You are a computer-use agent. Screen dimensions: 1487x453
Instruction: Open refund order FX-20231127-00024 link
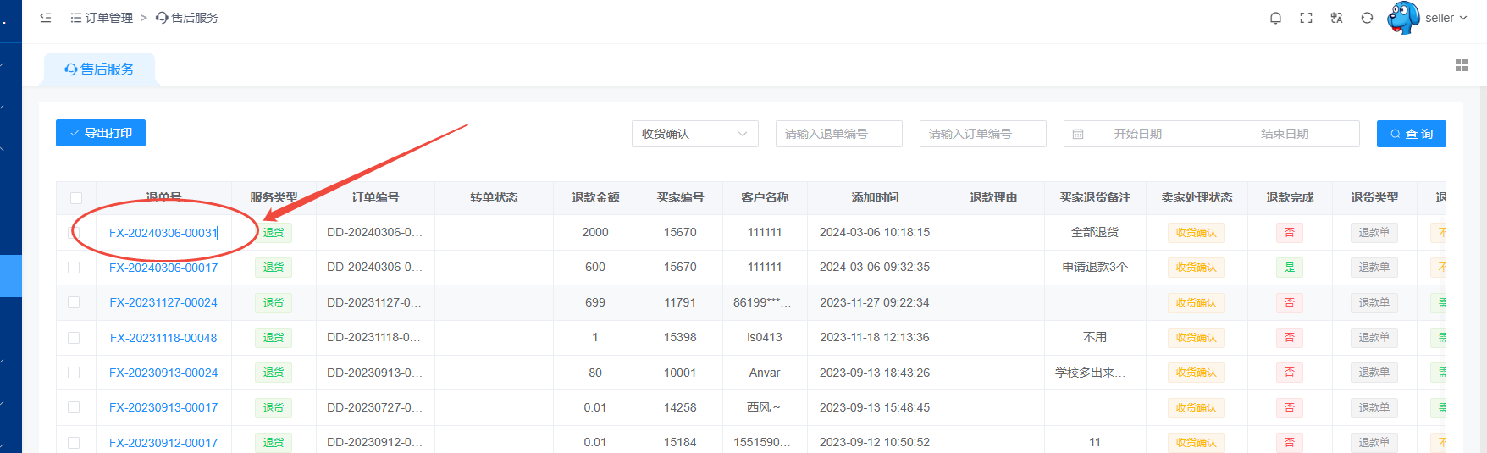[163, 302]
